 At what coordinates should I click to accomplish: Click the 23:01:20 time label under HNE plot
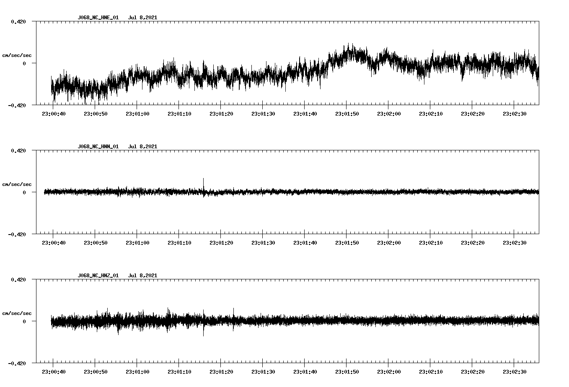pos(221,114)
